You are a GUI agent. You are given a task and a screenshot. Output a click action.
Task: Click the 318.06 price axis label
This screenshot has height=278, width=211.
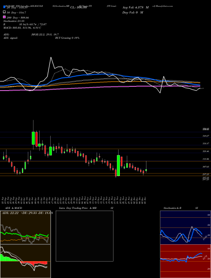tap(206, 159)
